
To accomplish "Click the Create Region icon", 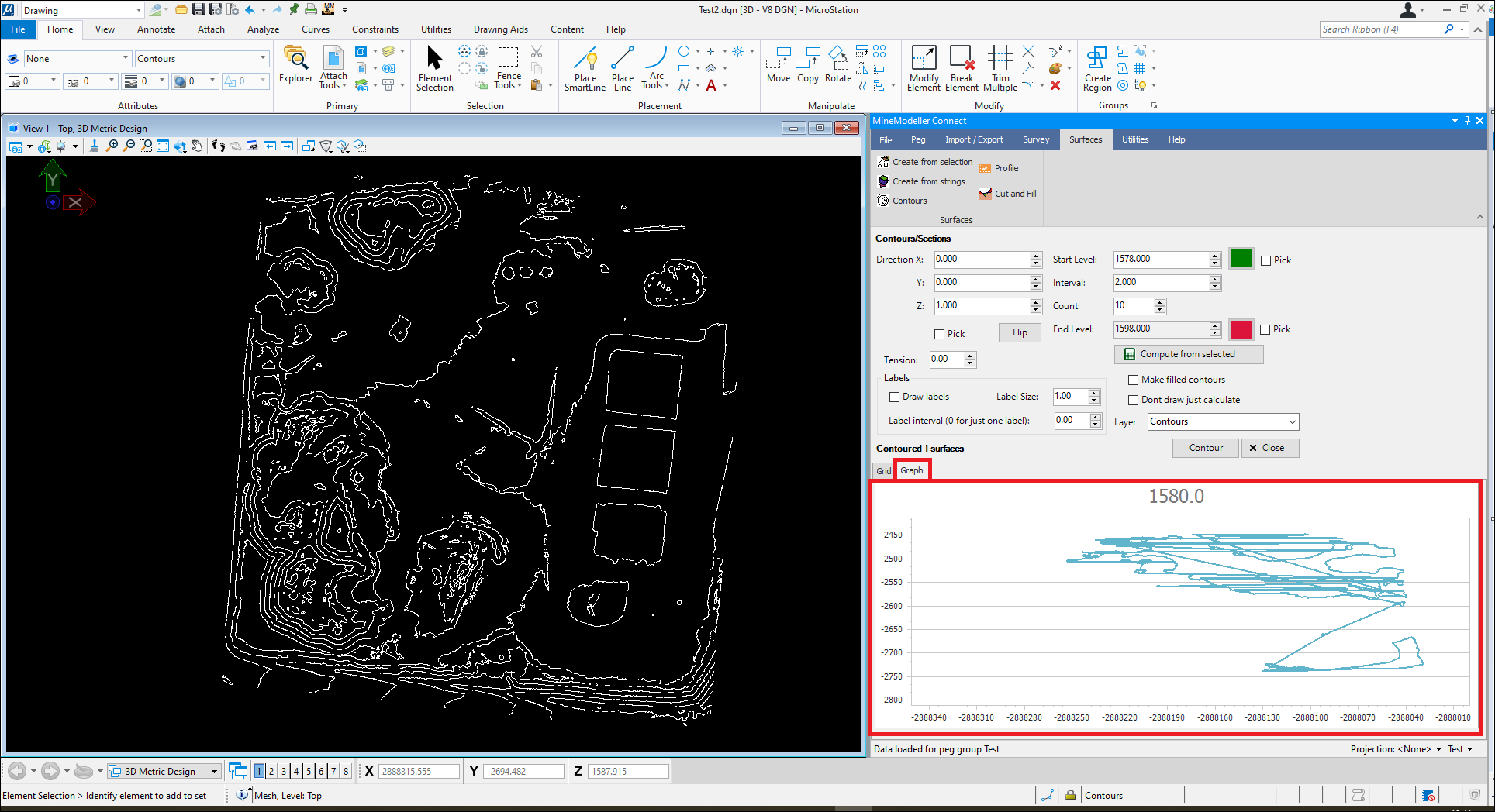I will click(x=1097, y=68).
